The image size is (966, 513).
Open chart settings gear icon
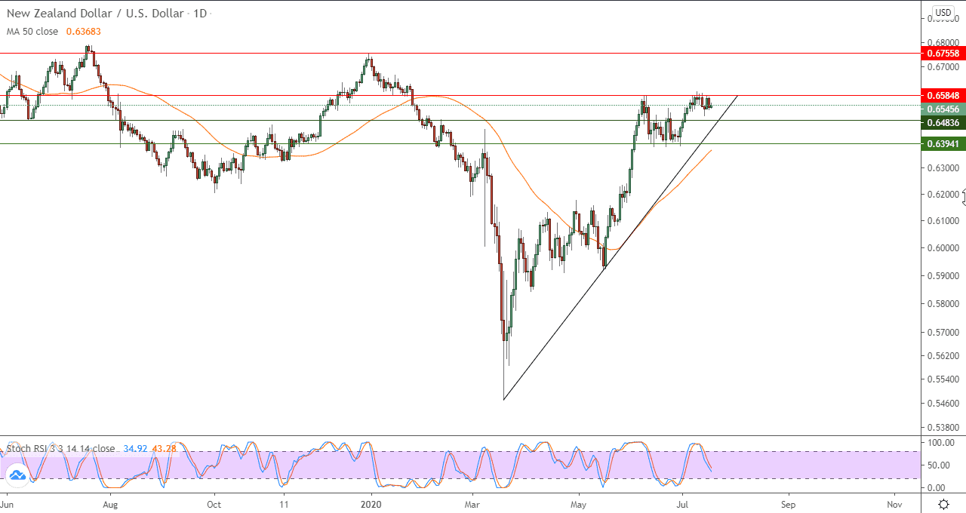943,503
